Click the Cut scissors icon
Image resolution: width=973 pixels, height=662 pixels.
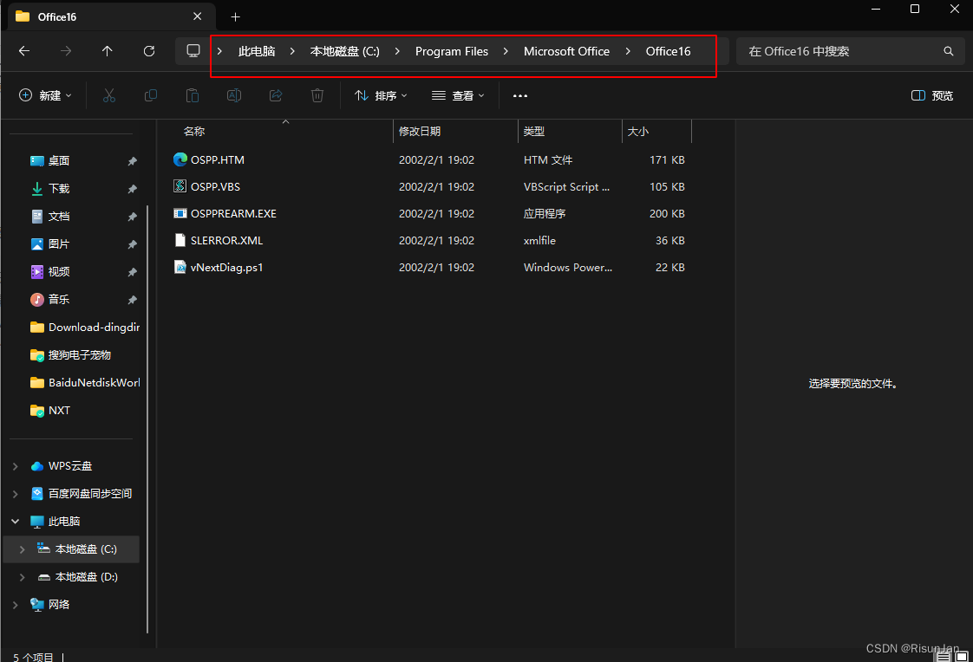pos(109,95)
